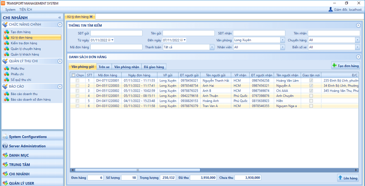The width and height of the screenshot is (365, 186).
Task: Open Quản lý chuyến hàng from sidebar
Action: pos(26,49)
